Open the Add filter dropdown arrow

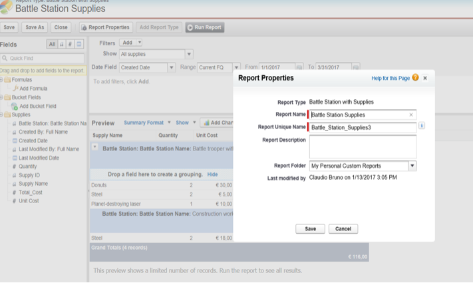coord(139,43)
